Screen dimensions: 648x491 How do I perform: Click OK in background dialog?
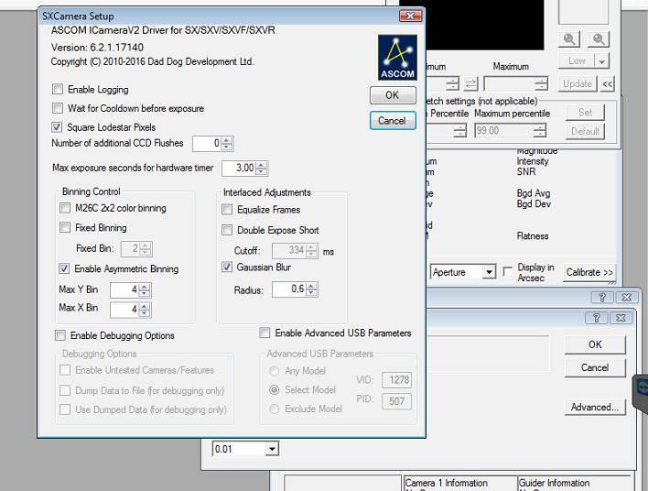click(595, 344)
